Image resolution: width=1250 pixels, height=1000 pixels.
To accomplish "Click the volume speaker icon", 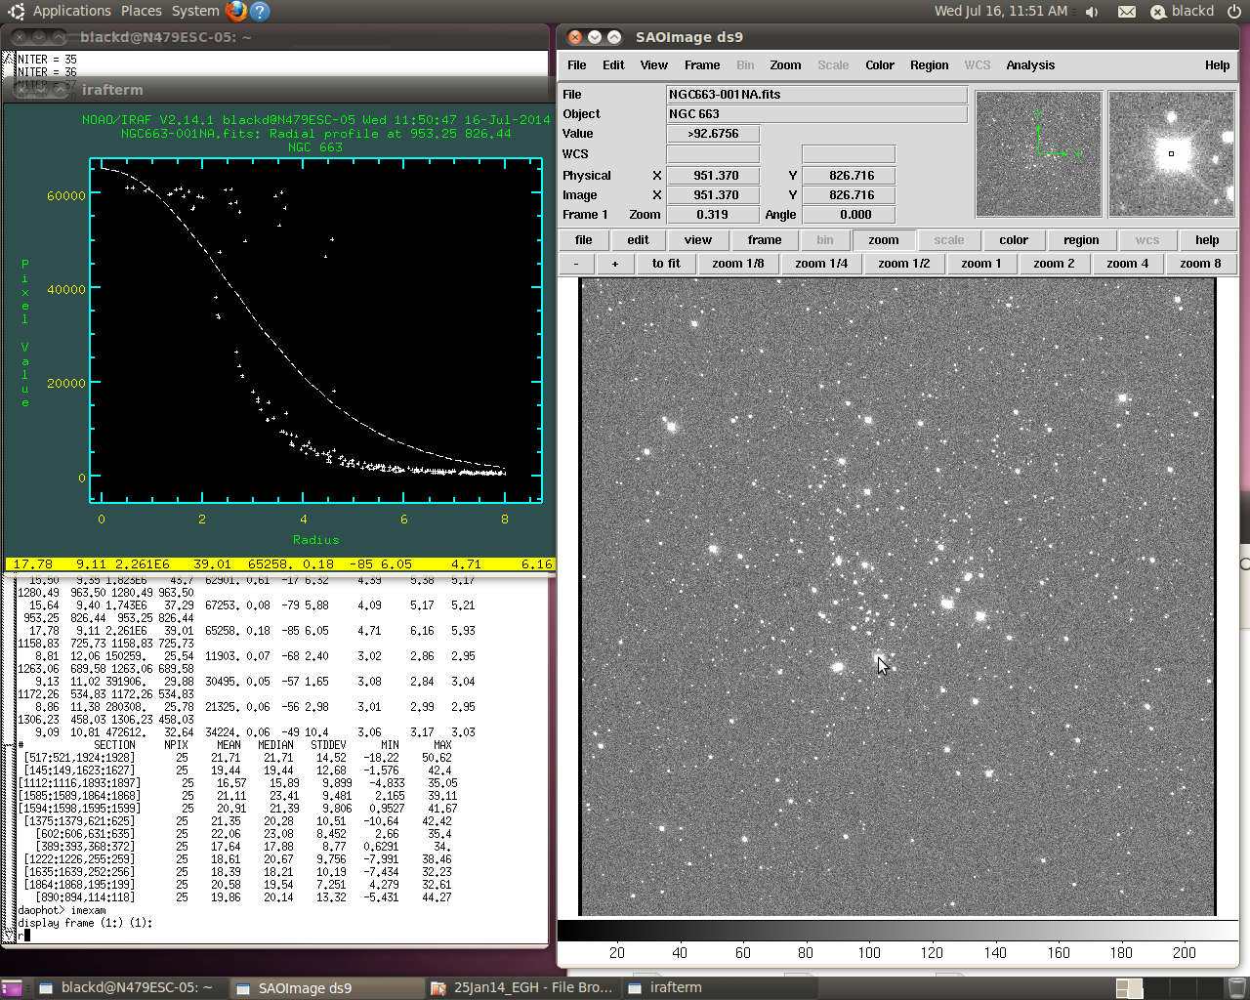I will [x=1092, y=12].
